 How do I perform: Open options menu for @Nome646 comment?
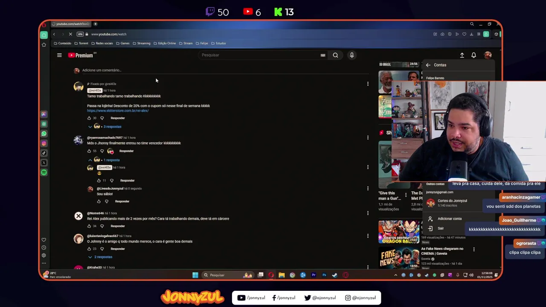368,213
